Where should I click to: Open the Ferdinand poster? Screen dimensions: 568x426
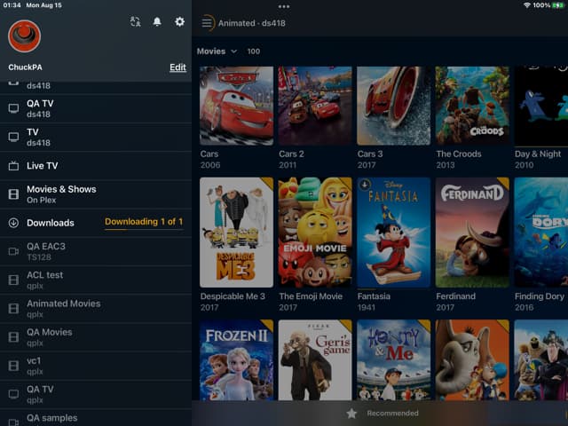[472, 233]
